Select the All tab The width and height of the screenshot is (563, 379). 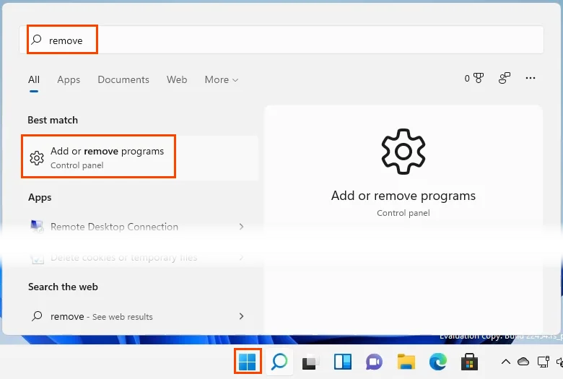(34, 79)
